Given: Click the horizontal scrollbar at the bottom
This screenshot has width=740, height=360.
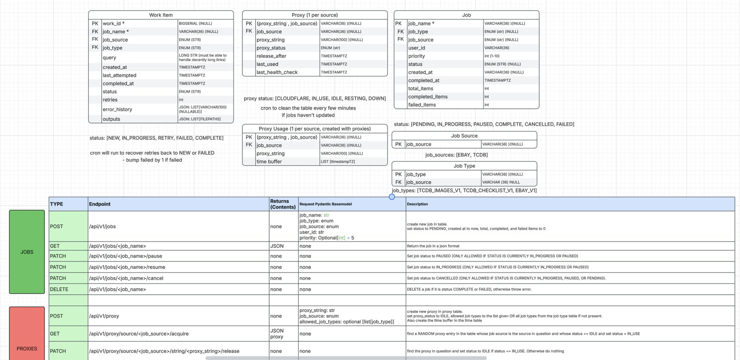Looking at the screenshot, I should point(346,358).
